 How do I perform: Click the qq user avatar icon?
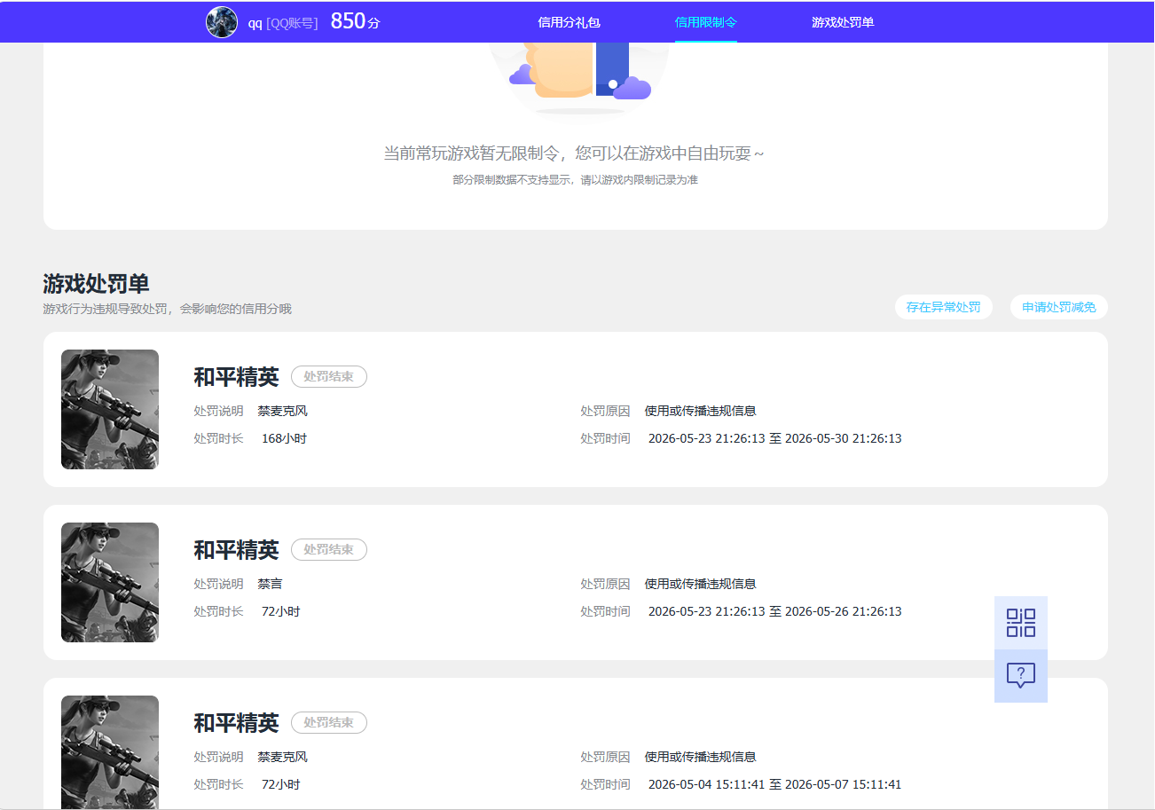pyautogui.click(x=222, y=22)
